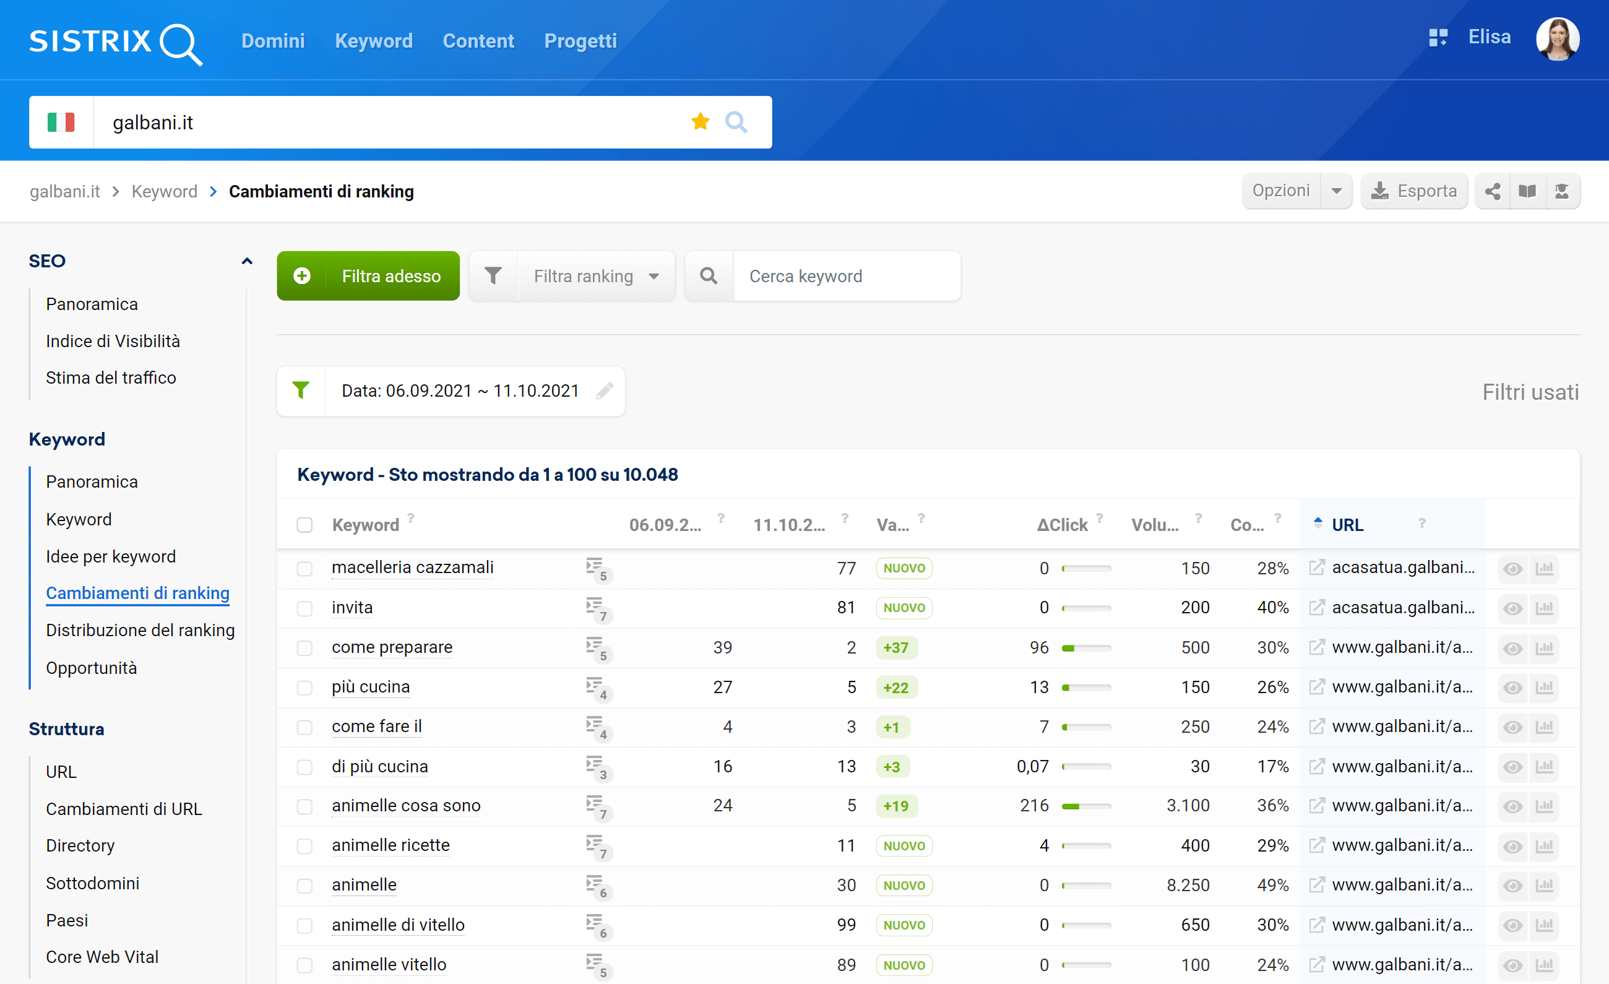Screen dimensions: 1609x984
Task: Click the funnel icon next to Filtra ranking
Action: 494,275
